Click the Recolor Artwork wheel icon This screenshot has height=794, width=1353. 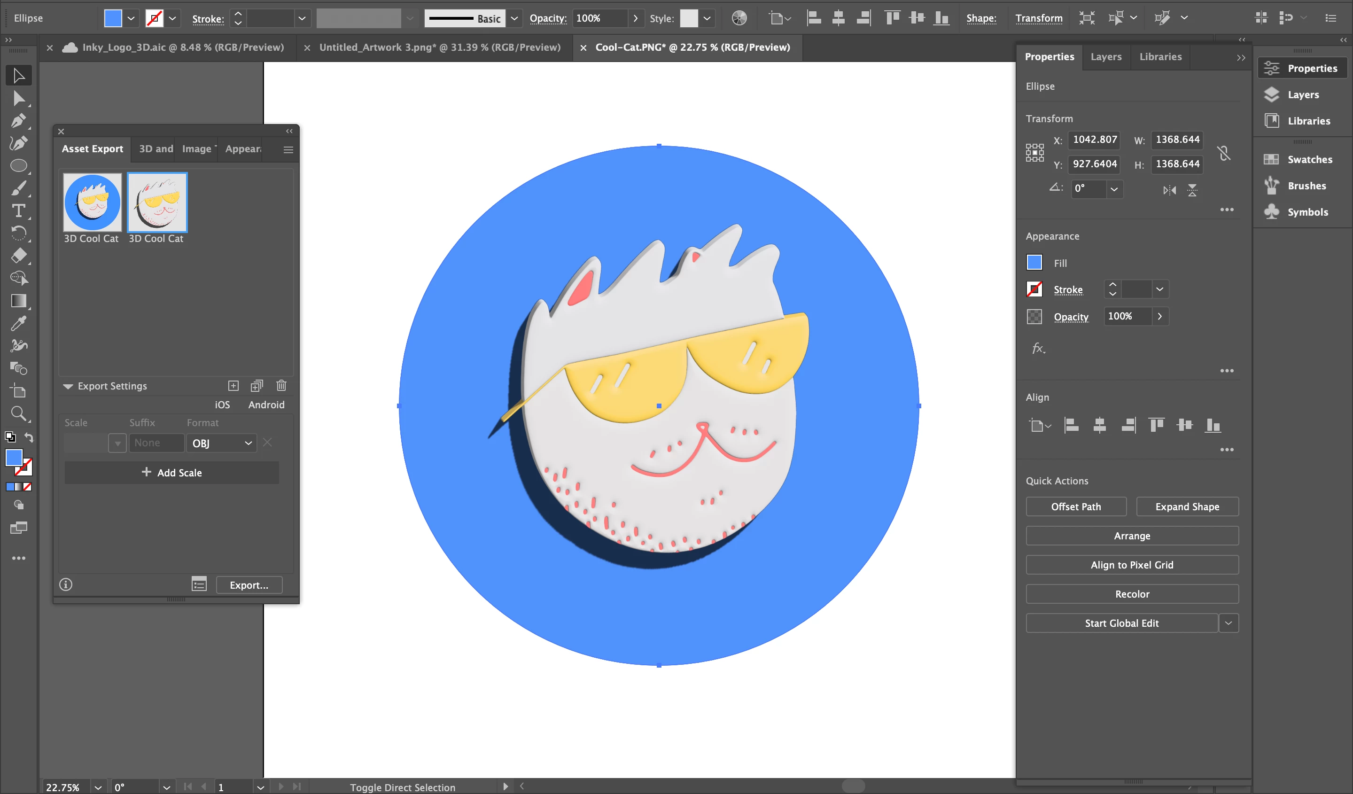pyautogui.click(x=739, y=18)
